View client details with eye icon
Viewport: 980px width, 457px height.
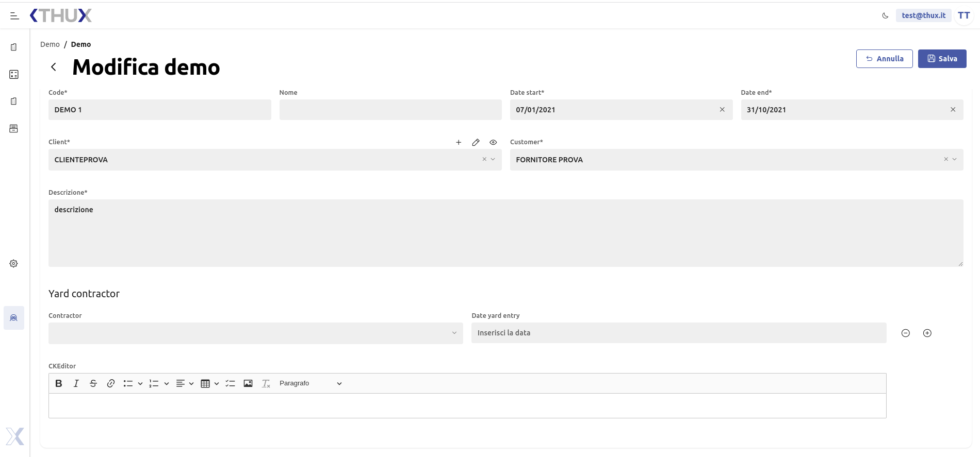coord(493,142)
